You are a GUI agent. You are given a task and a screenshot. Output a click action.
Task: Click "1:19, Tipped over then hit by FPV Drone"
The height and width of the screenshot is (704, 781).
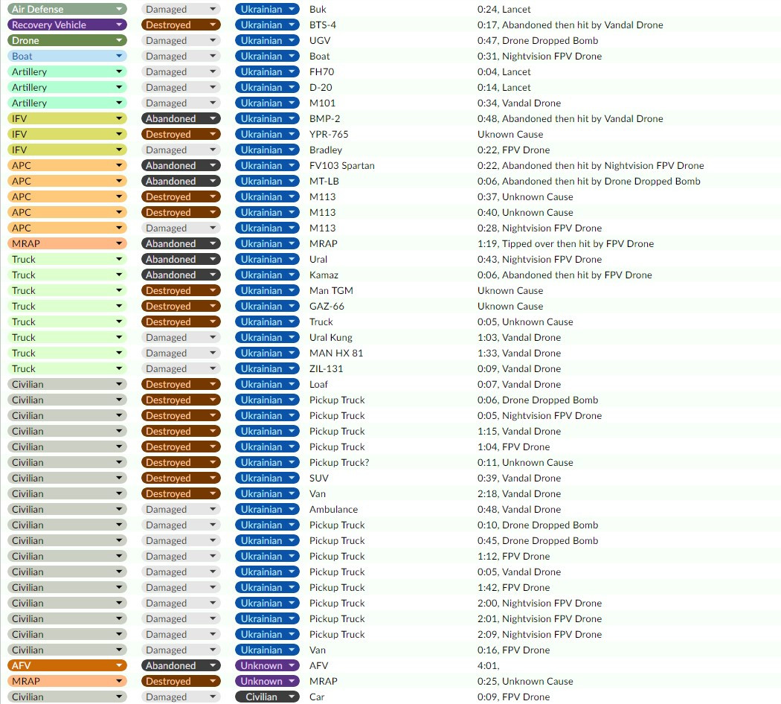(x=566, y=243)
